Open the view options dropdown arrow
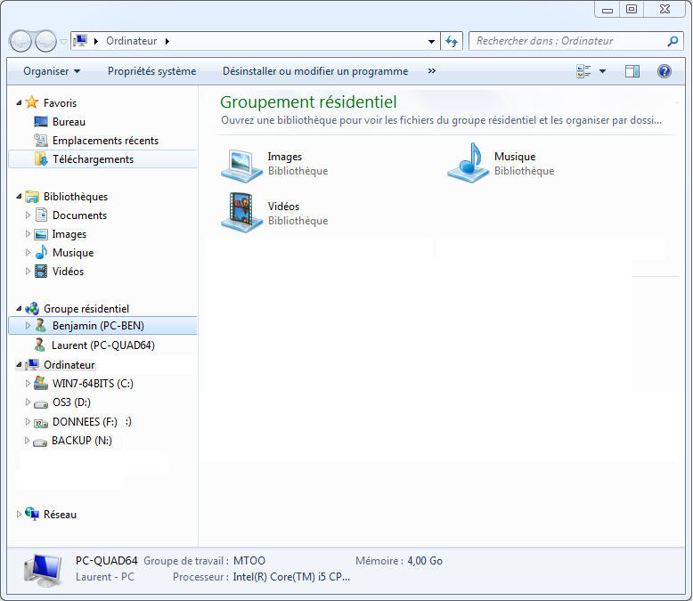This screenshot has width=693, height=601. point(603,71)
